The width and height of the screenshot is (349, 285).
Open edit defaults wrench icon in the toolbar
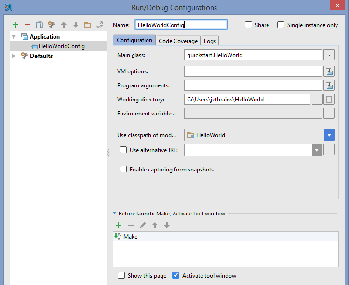coord(52,25)
